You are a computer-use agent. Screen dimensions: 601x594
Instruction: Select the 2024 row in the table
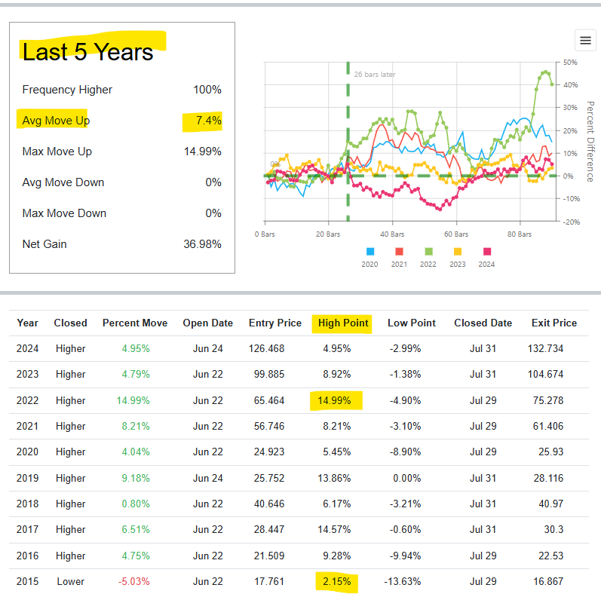28,348
